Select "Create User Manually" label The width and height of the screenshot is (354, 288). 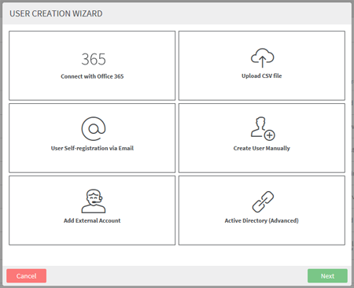262,148
